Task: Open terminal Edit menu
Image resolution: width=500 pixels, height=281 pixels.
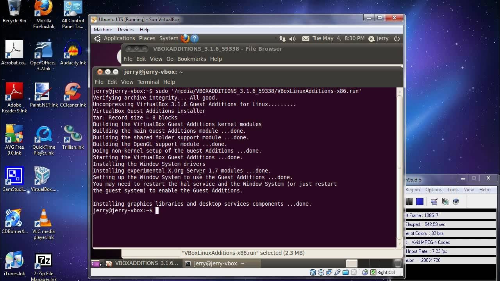Action: pos(112,82)
